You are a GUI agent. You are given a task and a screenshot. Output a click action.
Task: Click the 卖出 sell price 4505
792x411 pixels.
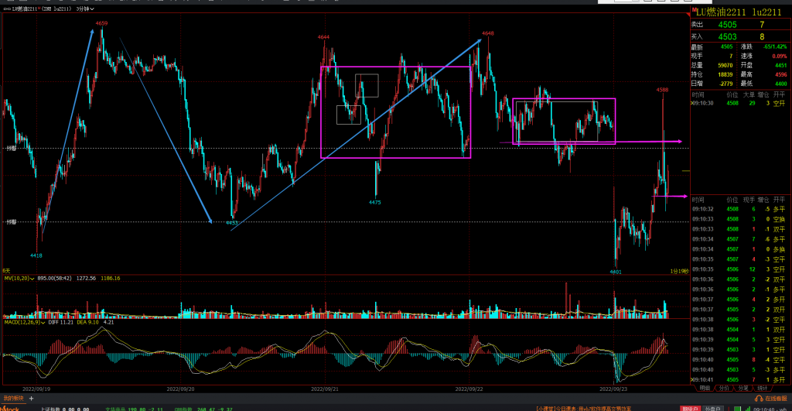pos(728,25)
